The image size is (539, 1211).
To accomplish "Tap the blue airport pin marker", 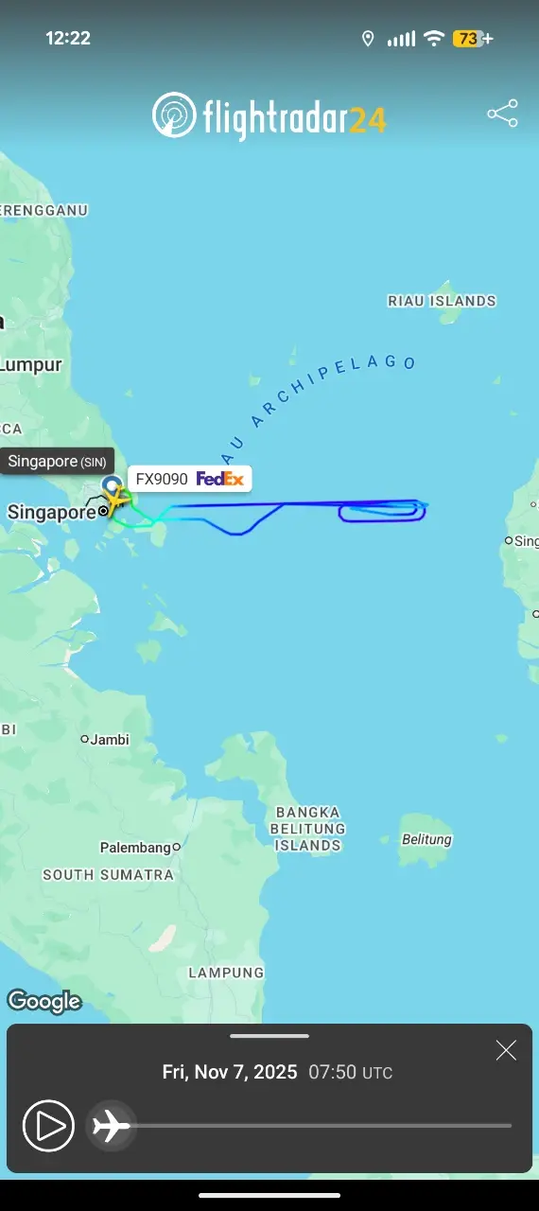I will click(112, 486).
